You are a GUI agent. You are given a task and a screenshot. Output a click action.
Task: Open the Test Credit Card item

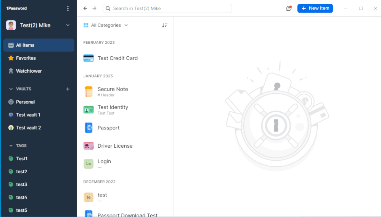pyautogui.click(x=117, y=58)
